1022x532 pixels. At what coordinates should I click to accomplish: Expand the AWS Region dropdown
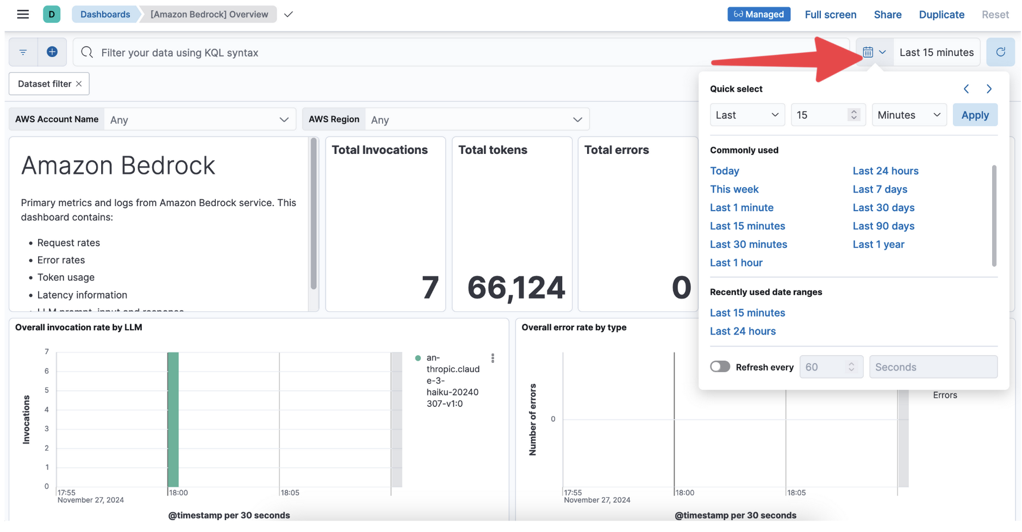(x=477, y=120)
